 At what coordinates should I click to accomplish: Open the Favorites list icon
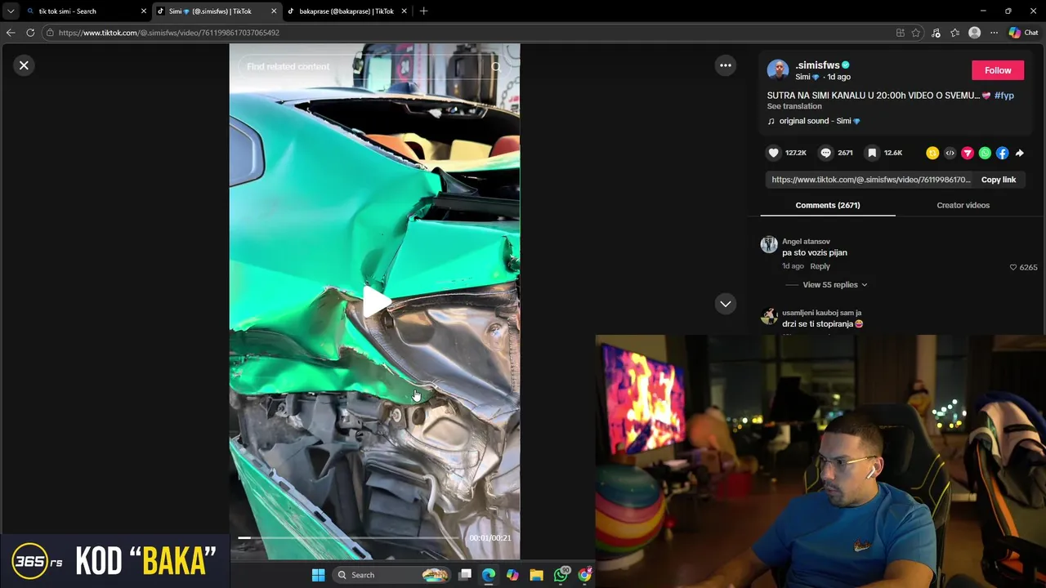[x=954, y=33]
